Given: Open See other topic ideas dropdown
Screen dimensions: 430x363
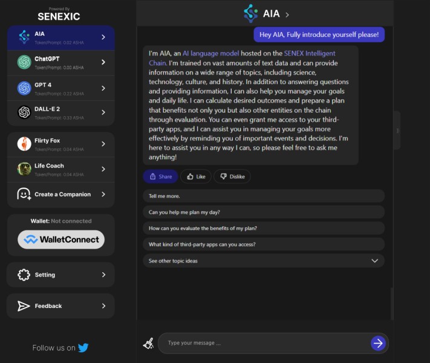Looking at the screenshot, I should tap(264, 261).
